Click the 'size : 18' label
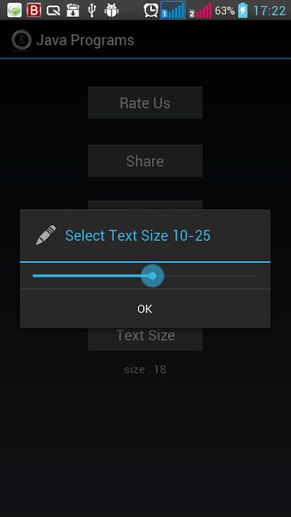The height and width of the screenshot is (517, 291). pos(145,369)
